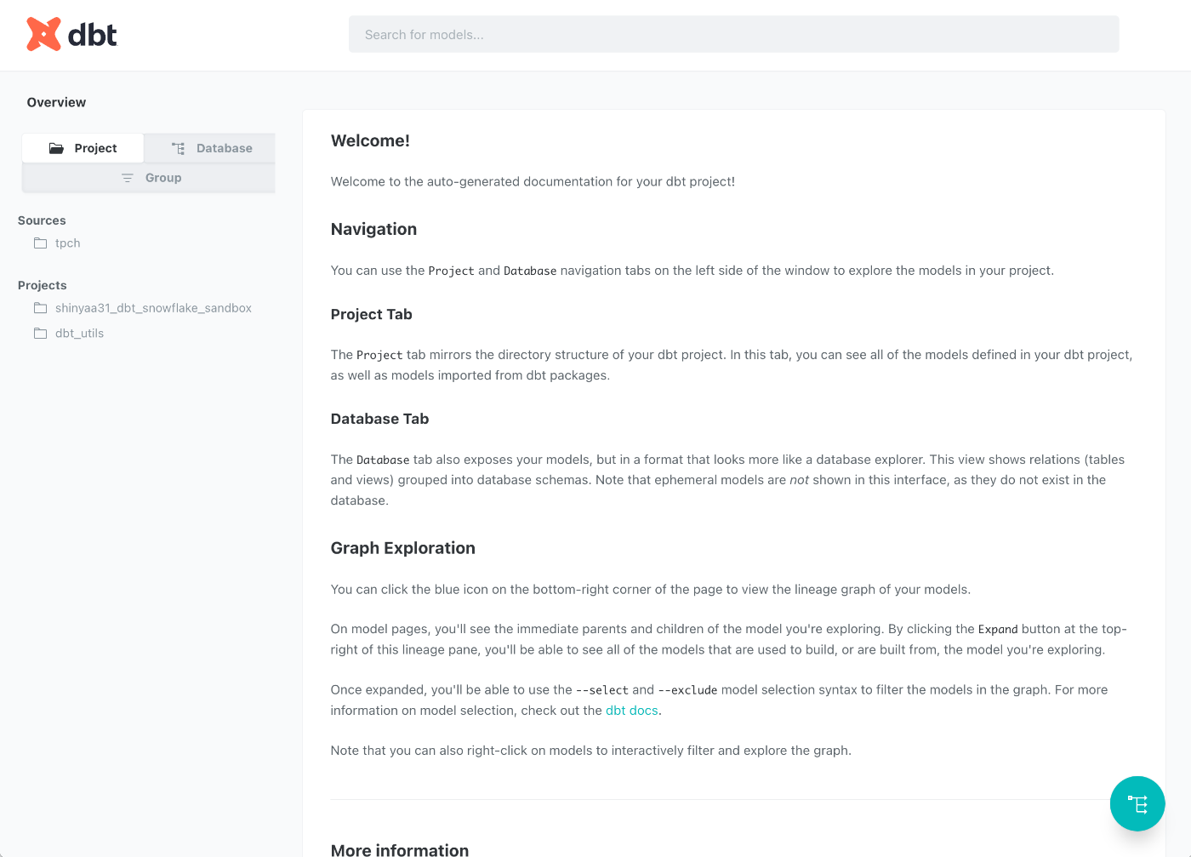Switch to the Group tab
The image size is (1191, 857).
point(149,178)
